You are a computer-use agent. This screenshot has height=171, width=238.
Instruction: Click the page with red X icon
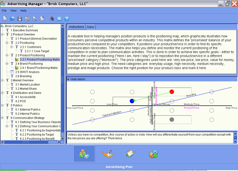coord(42,19)
